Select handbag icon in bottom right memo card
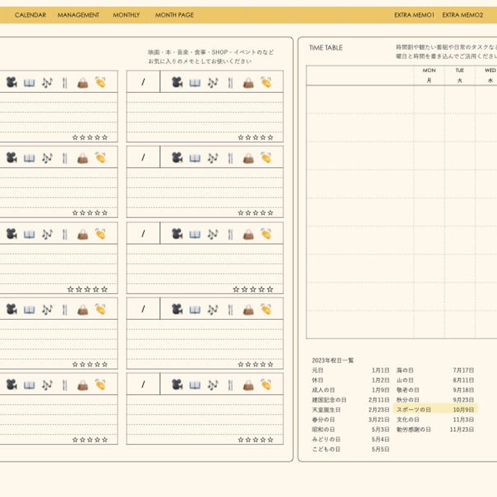Viewport: 497px width, 497px height. tap(248, 385)
